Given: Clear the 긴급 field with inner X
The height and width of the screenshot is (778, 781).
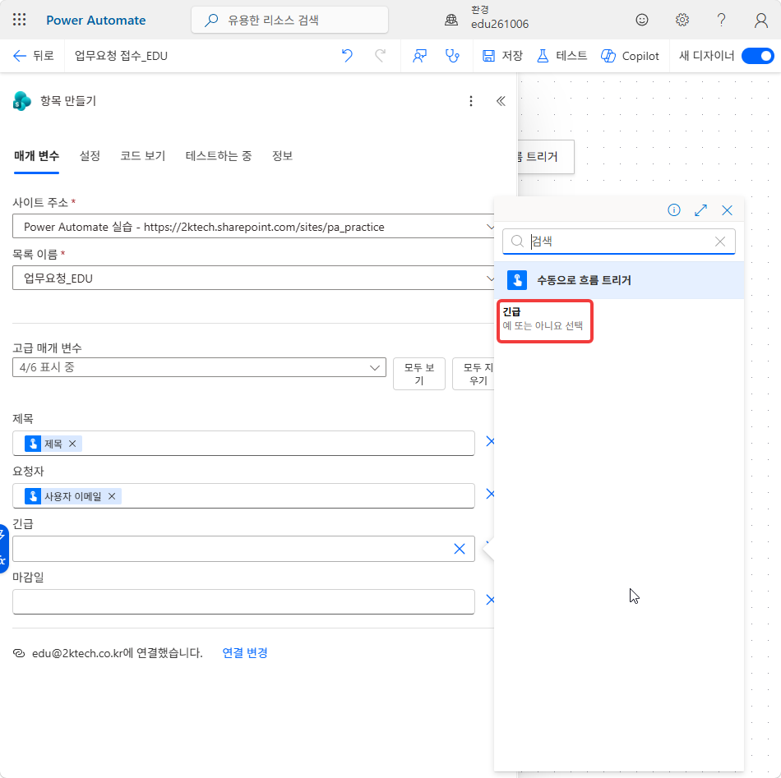Looking at the screenshot, I should coord(460,549).
